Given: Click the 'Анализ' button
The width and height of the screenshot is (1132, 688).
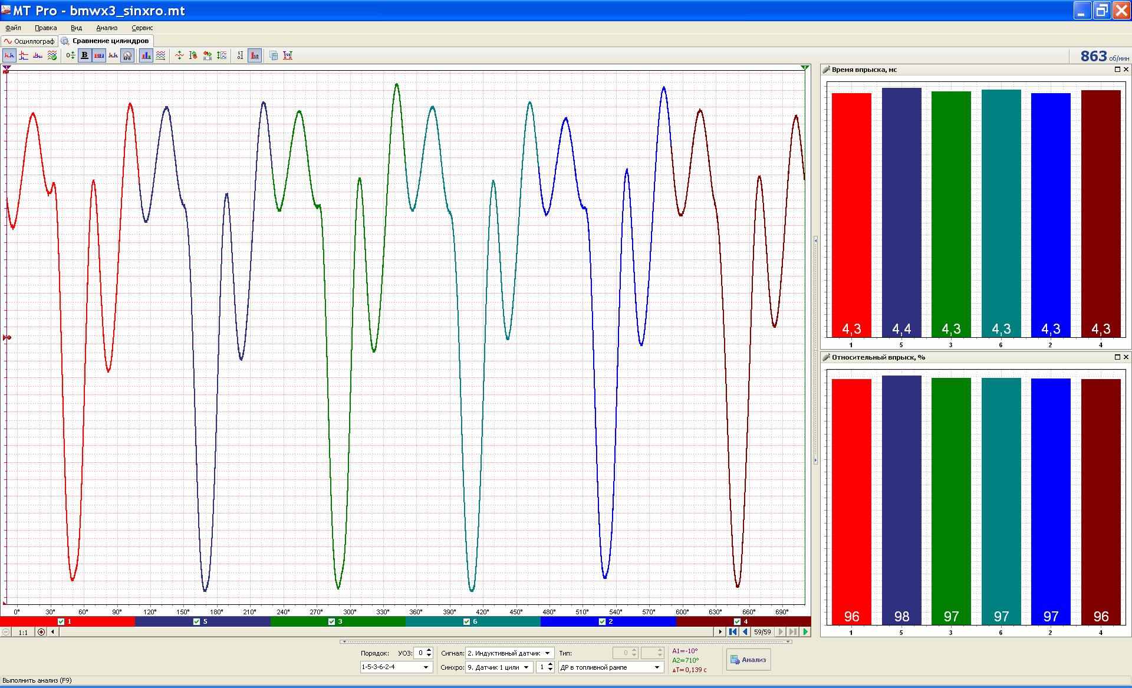Looking at the screenshot, I should click(748, 660).
